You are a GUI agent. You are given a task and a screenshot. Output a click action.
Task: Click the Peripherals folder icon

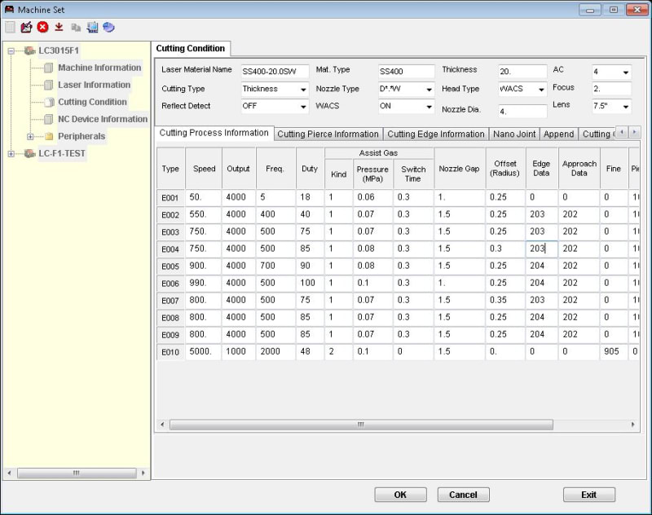click(49, 136)
